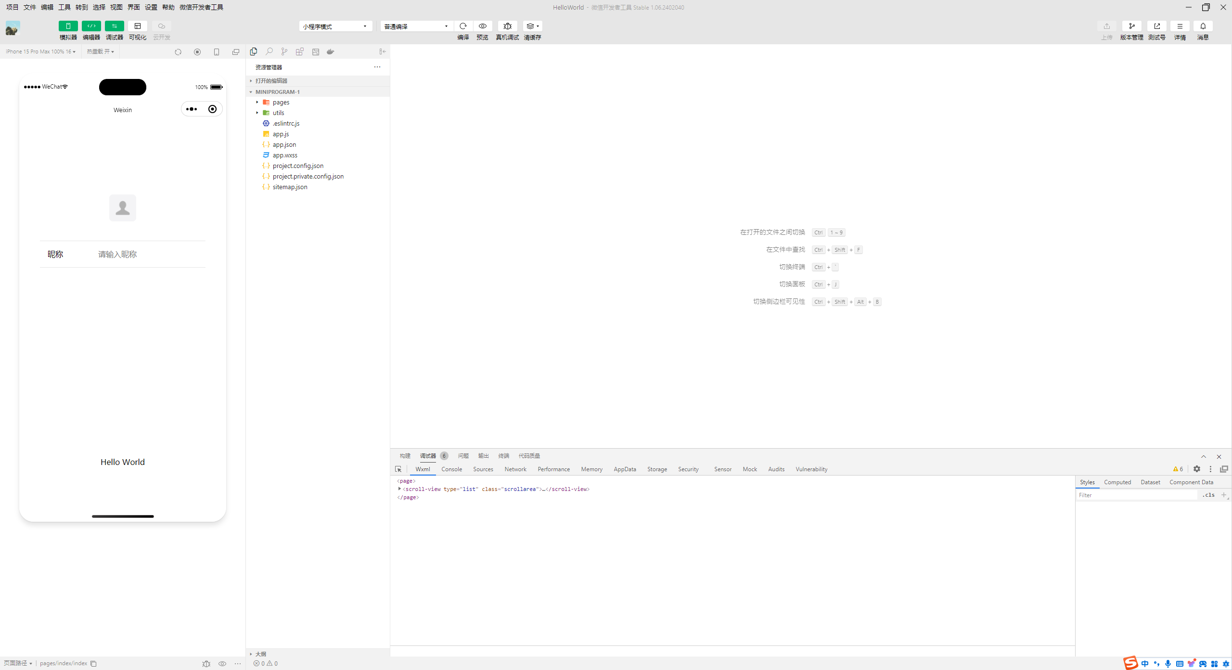Click the simulator capsule three-dots menu
This screenshot has height=670, width=1232.
(x=192, y=109)
